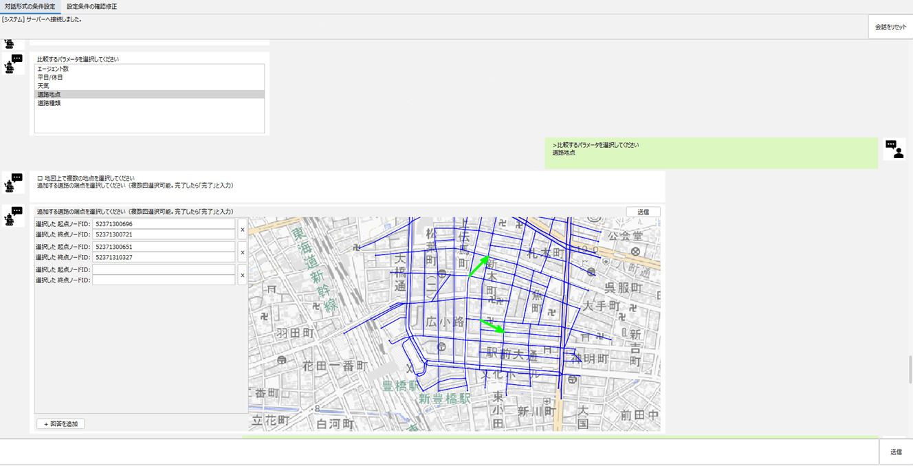Viewport: 913px width, 466px height.
Task: Pick 道路種類 in the parameter list
Action: click(49, 103)
